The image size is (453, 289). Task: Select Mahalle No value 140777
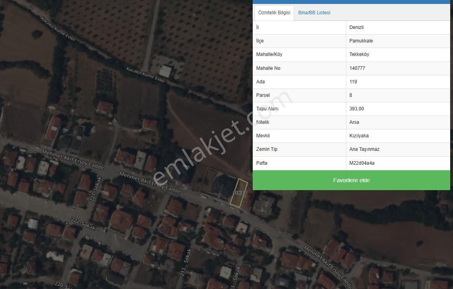click(x=357, y=68)
